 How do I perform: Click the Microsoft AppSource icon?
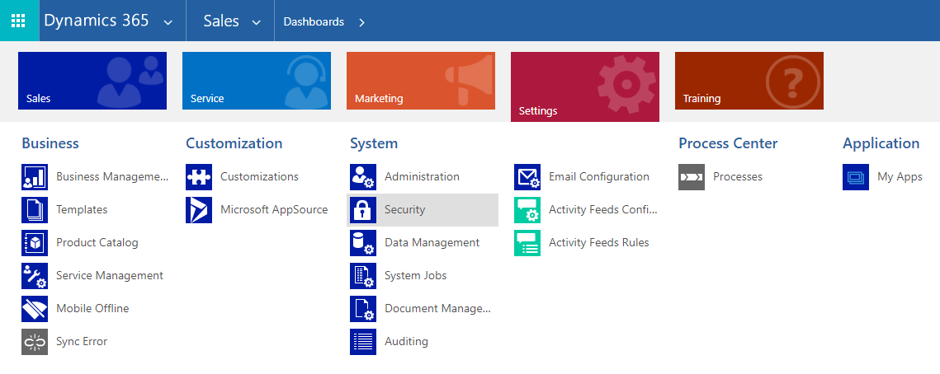[199, 210]
